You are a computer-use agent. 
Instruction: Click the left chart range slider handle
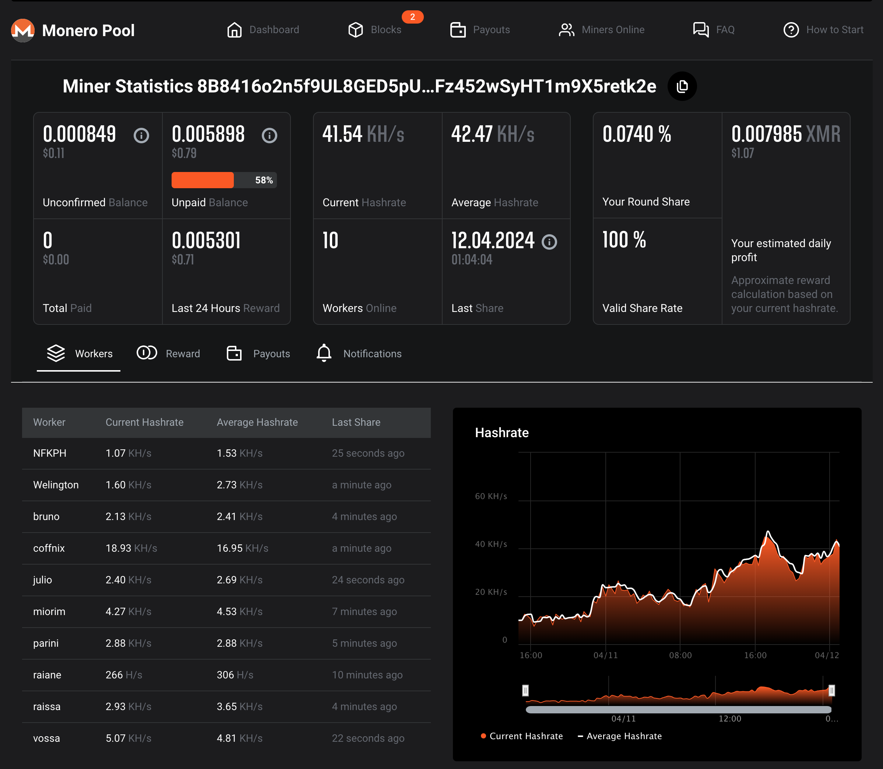525,690
